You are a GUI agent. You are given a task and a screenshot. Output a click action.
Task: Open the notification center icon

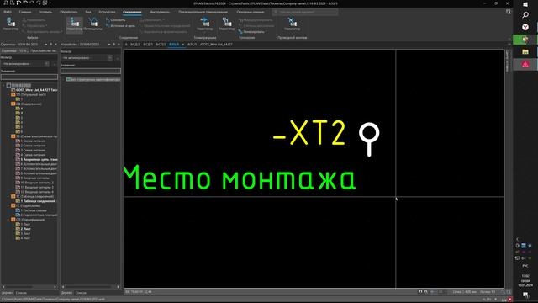tap(525, 295)
